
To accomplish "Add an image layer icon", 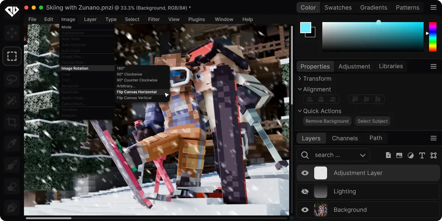I will click(399, 155).
